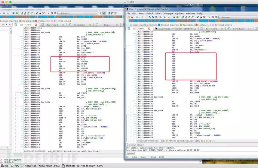Close the IDA View-A tab in left IDA window
258x168 pixels.
pyautogui.click(x=36, y=25)
